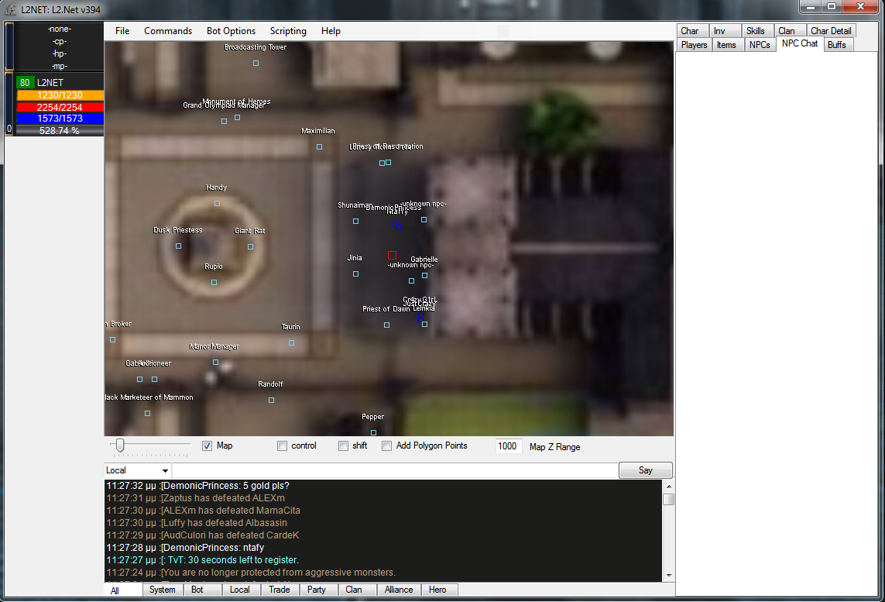Click the TvT 30 seconds register message
This screenshot has width=885, height=602.
pyautogui.click(x=203, y=560)
